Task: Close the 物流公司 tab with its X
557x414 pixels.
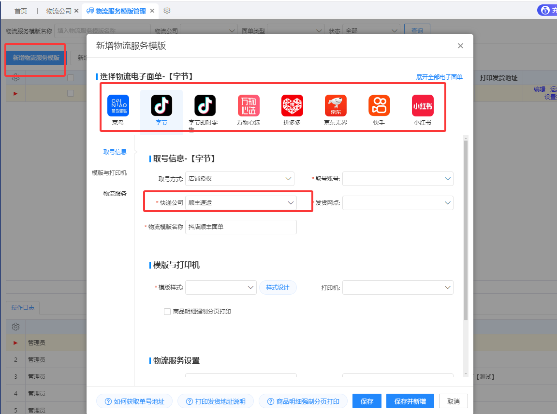Action: pos(76,11)
